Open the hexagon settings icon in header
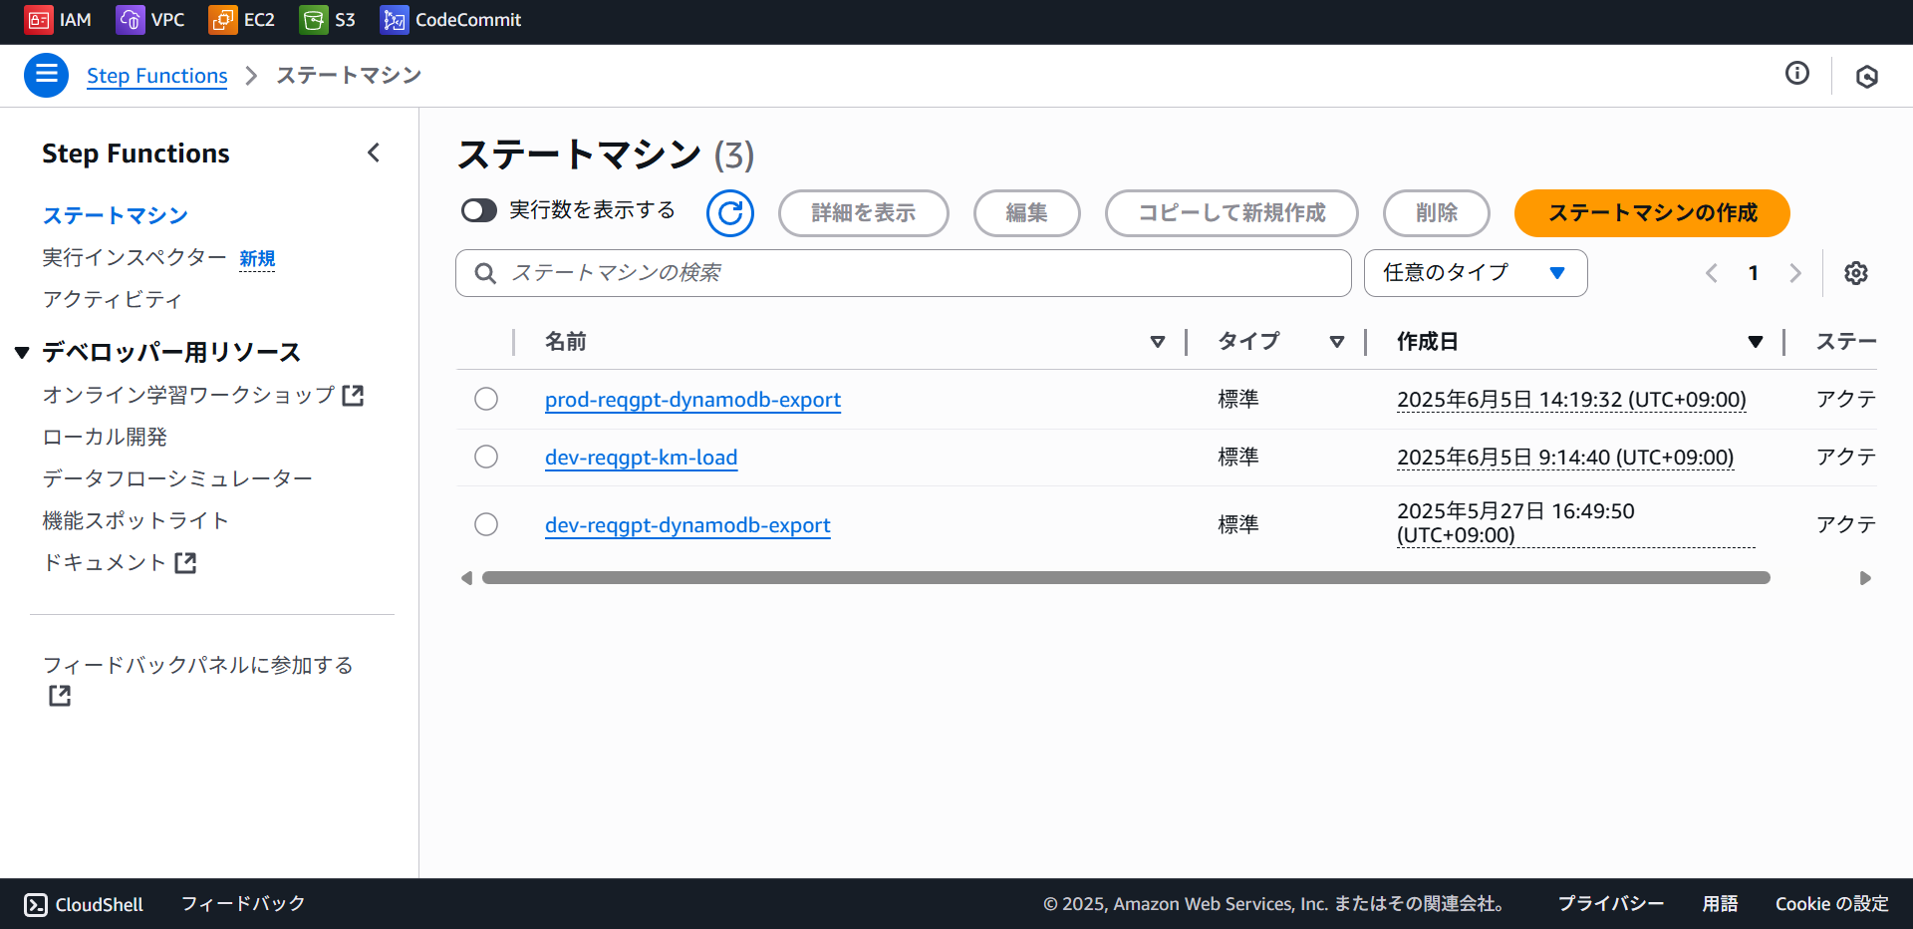 pos(1866,76)
